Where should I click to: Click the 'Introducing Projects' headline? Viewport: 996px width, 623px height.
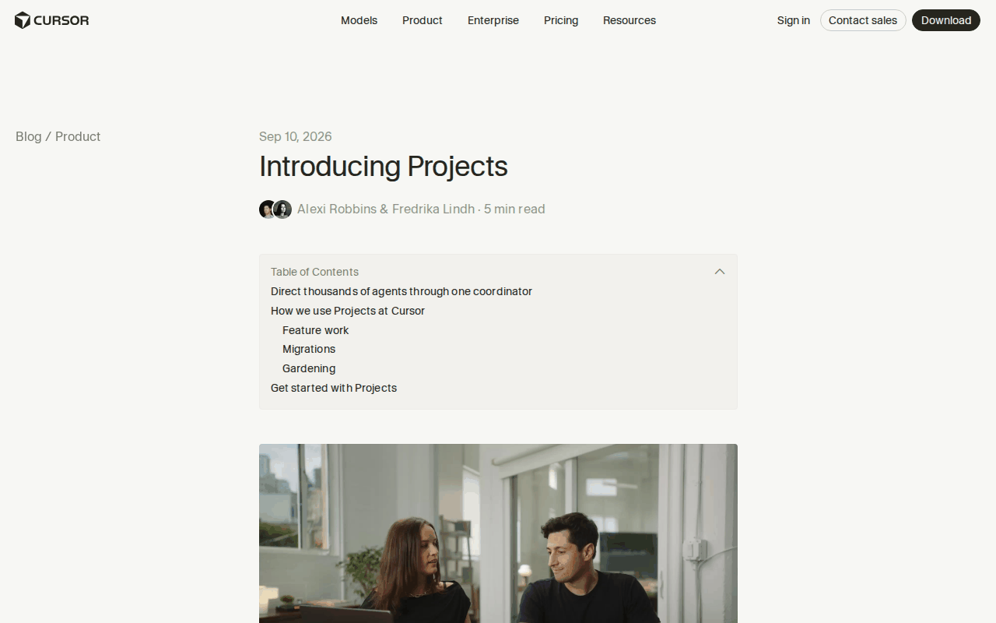tap(384, 166)
